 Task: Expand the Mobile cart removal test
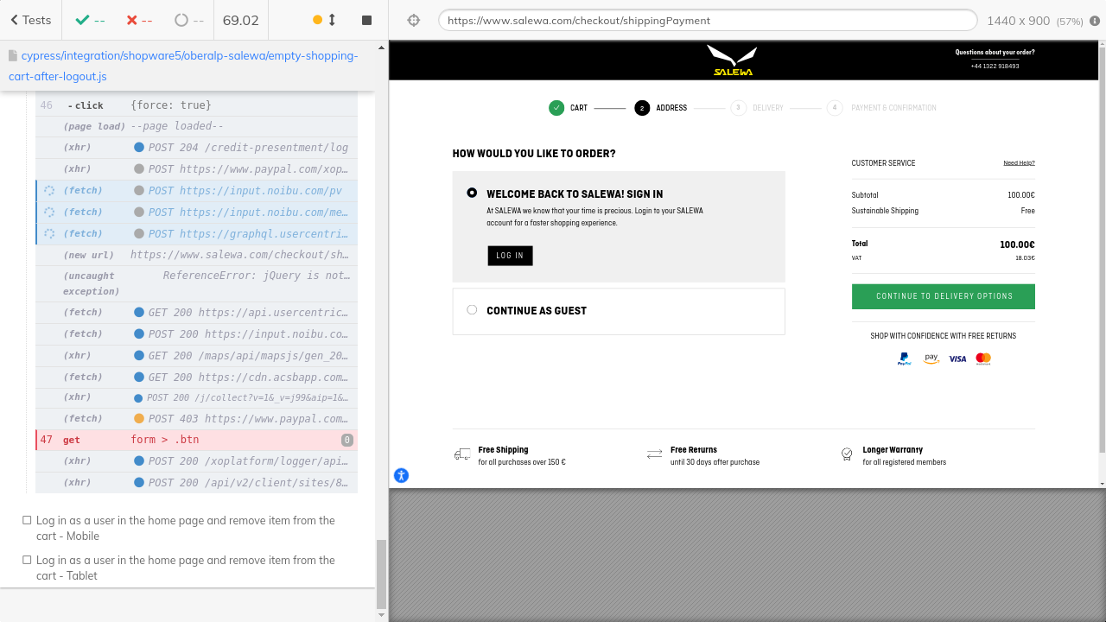pyautogui.click(x=185, y=528)
